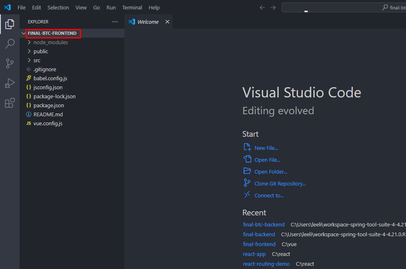This screenshot has width=406, height=269.
Task: Open .gitignore file name in explorer
Action: tap(45, 69)
